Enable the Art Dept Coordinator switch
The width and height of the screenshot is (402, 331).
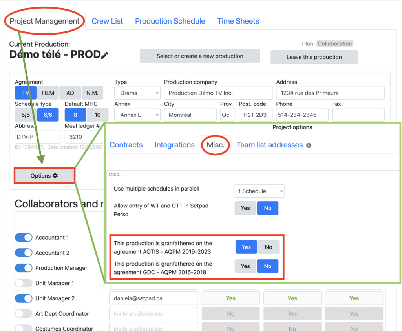[24, 314]
